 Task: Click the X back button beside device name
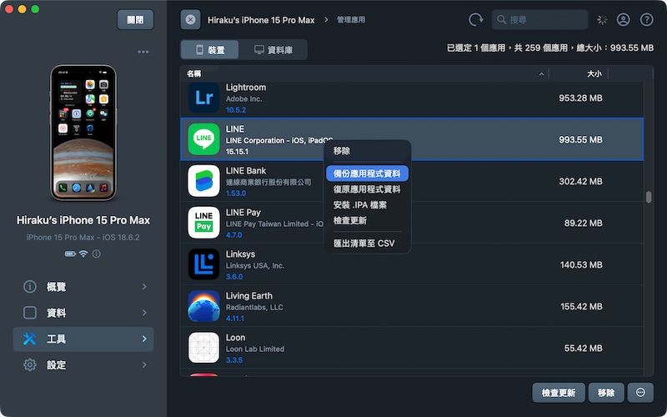(191, 19)
